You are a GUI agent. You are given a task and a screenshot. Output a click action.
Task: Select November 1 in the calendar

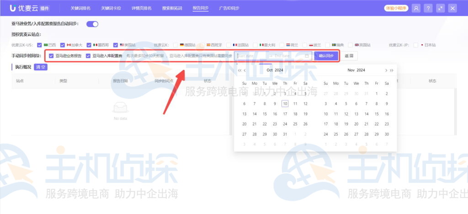[x=377, y=94]
